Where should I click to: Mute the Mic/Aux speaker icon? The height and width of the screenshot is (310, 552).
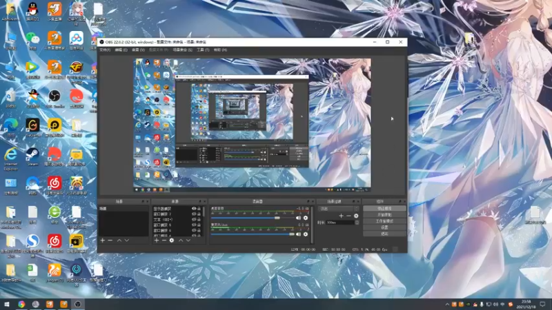(298, 234)
